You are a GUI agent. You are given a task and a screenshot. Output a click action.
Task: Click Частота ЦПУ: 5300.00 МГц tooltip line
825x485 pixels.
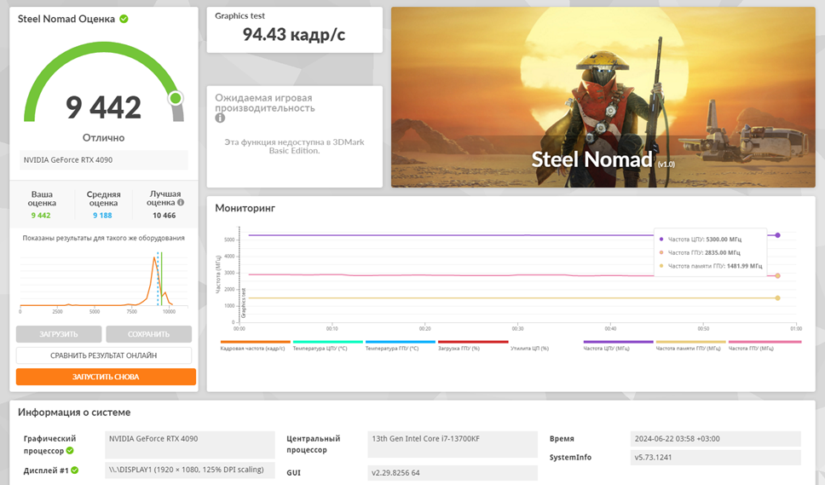pos(701,240)
